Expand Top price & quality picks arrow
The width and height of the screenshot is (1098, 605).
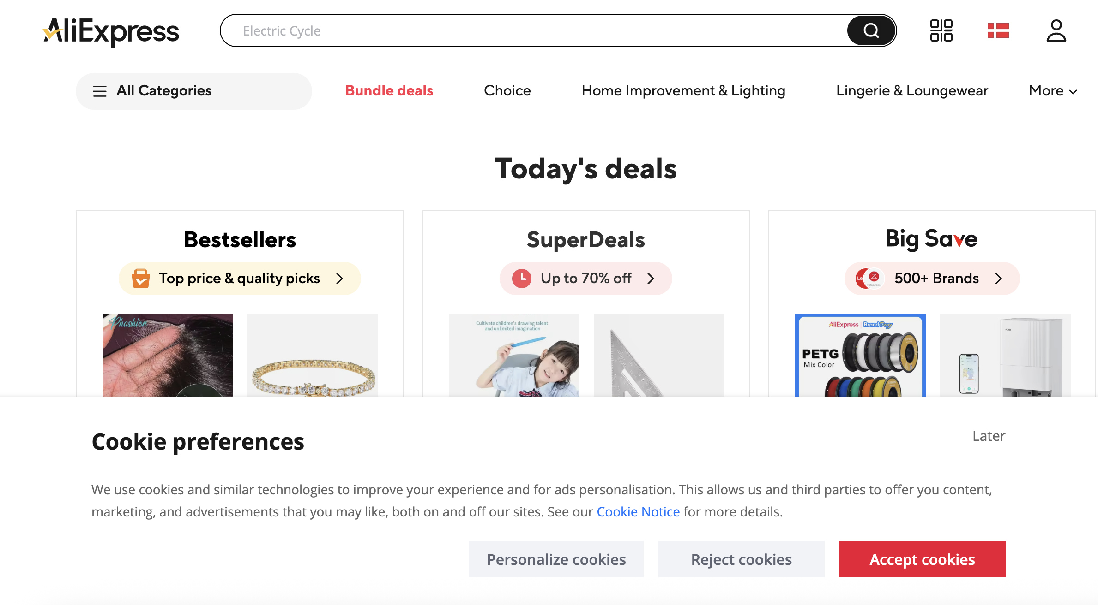[340, 279]
